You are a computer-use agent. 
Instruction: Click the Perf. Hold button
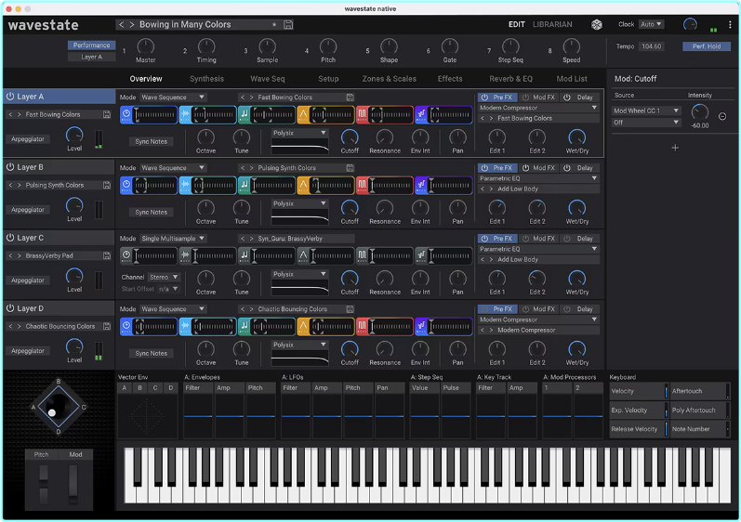pos(706,46)
